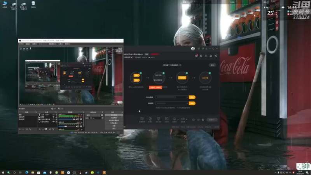
Task: Open source Filters button above scene panels
Action: tap(61, 108)
